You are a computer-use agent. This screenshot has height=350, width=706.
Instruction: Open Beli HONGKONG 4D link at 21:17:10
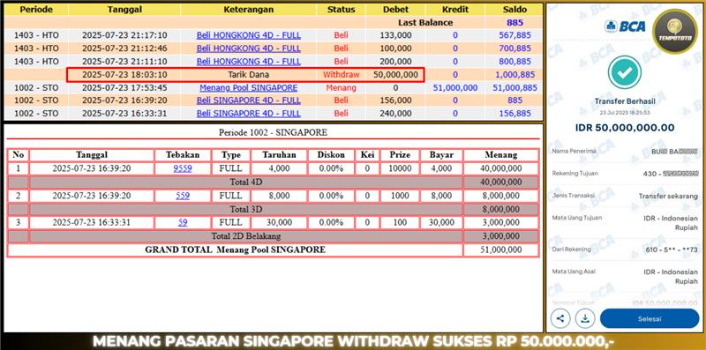click(x=249, y=35)
